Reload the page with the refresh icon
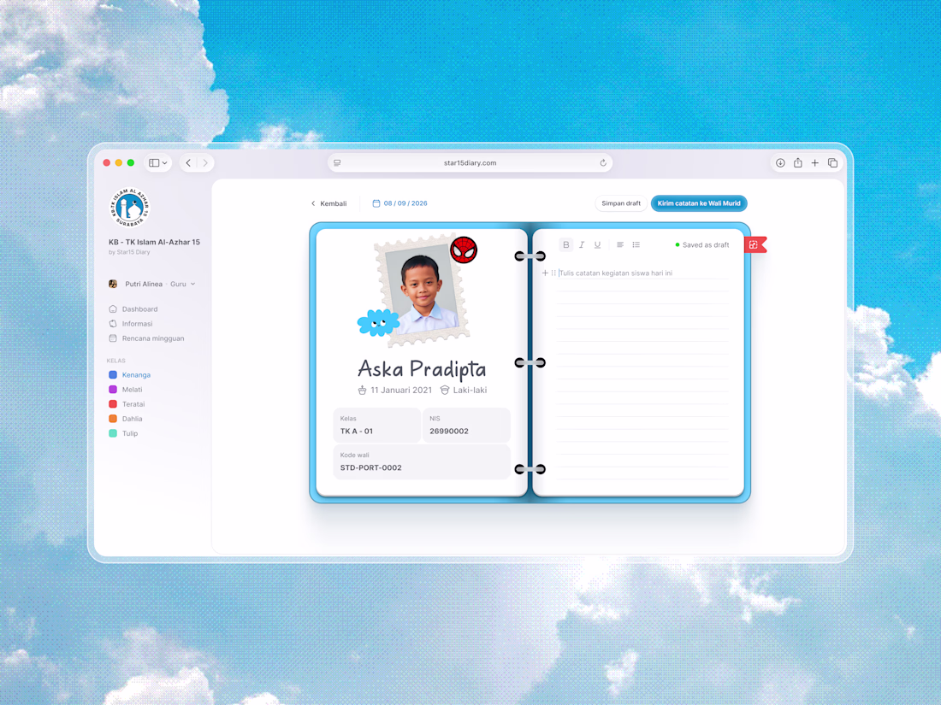Viewport: 941px width, 705px height. coord(603,162)
